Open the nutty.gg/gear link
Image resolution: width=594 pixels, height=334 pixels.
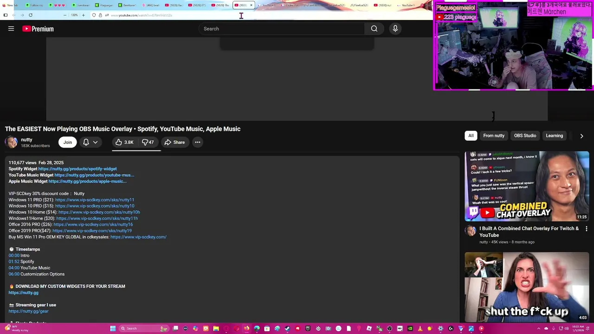coord(28,311)
